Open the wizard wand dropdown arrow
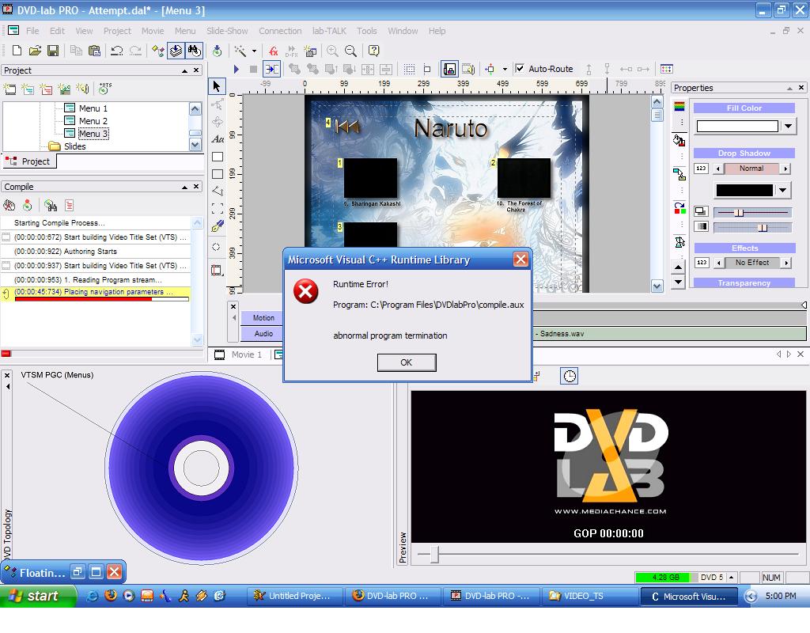This screenshot has height=633, width=810. click(x=254, y=51)
